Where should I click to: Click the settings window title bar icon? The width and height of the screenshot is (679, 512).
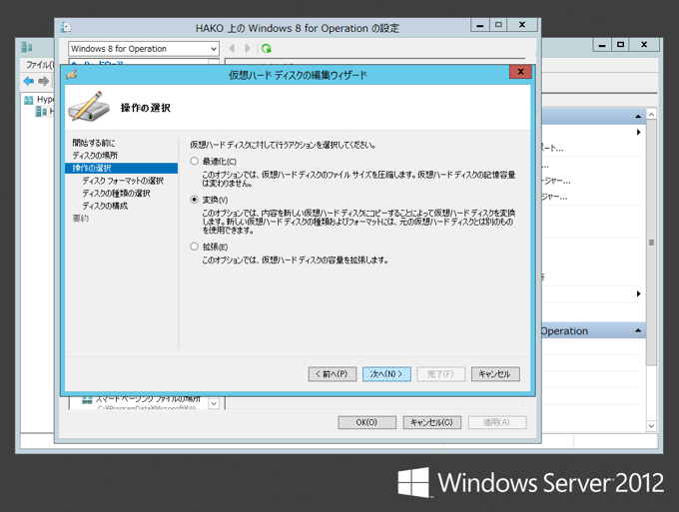(x=66, y=28)
